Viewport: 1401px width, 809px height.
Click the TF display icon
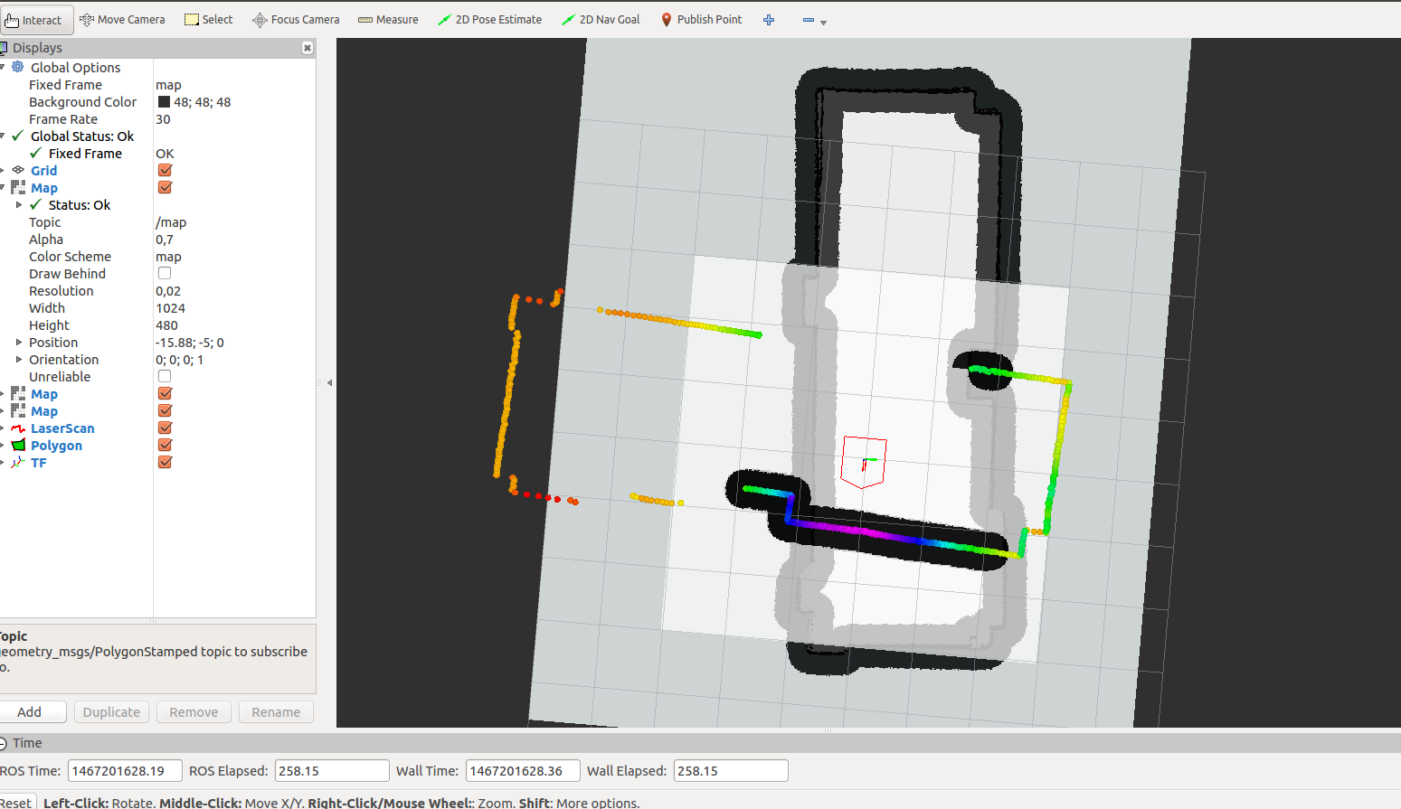(18, 463)
